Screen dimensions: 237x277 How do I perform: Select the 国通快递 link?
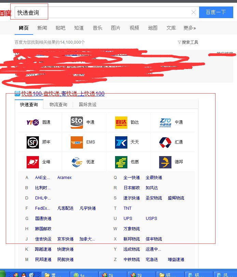(43, 219)
